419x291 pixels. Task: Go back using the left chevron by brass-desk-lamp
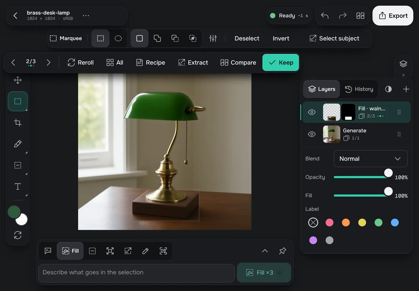pyautogui.click(x=15, y=16)
